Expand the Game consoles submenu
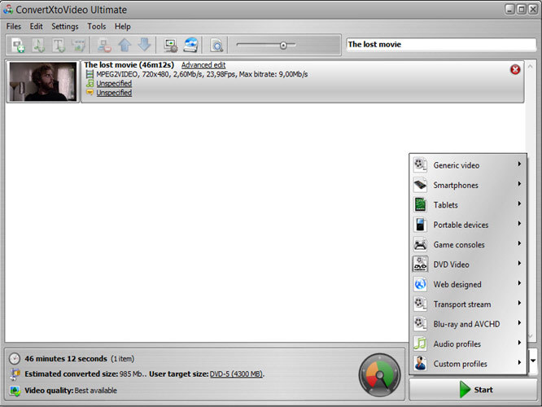This screenshot has height=407, width=542. tap(468, 244)
